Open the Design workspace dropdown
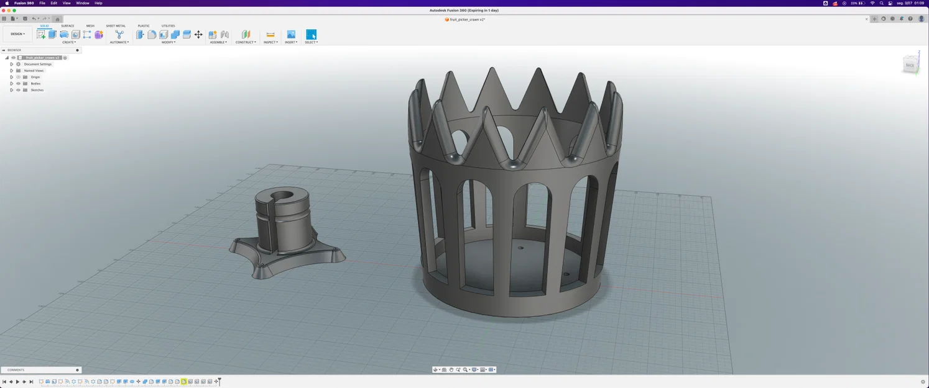The width and height of the screenshot is (929, 388). [17, 34]
